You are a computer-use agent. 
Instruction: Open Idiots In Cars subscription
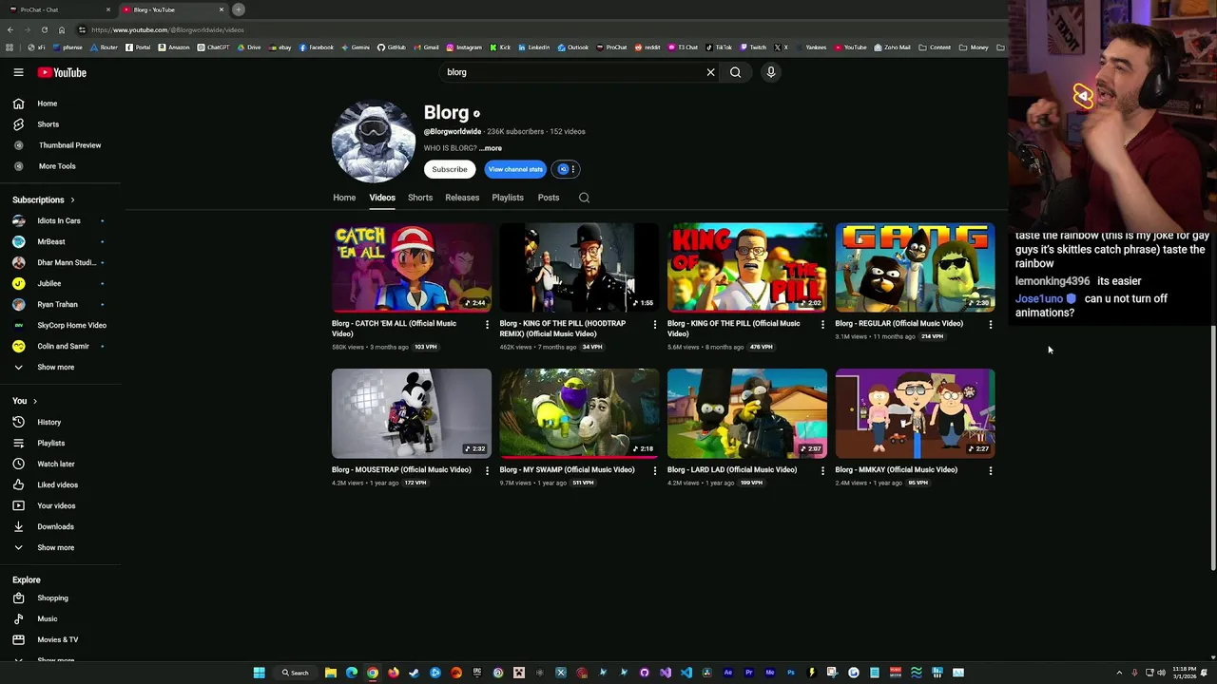61,220
